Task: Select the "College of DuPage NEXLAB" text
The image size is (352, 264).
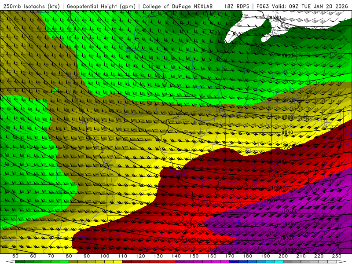Action: [178, 6]
